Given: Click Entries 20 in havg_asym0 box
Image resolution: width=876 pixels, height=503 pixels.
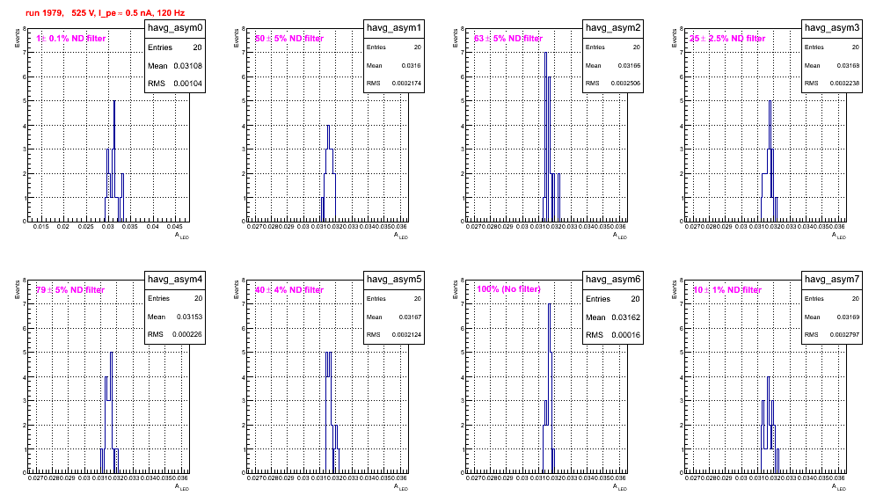Looking at the screenshot, I should tap(175, 47).
